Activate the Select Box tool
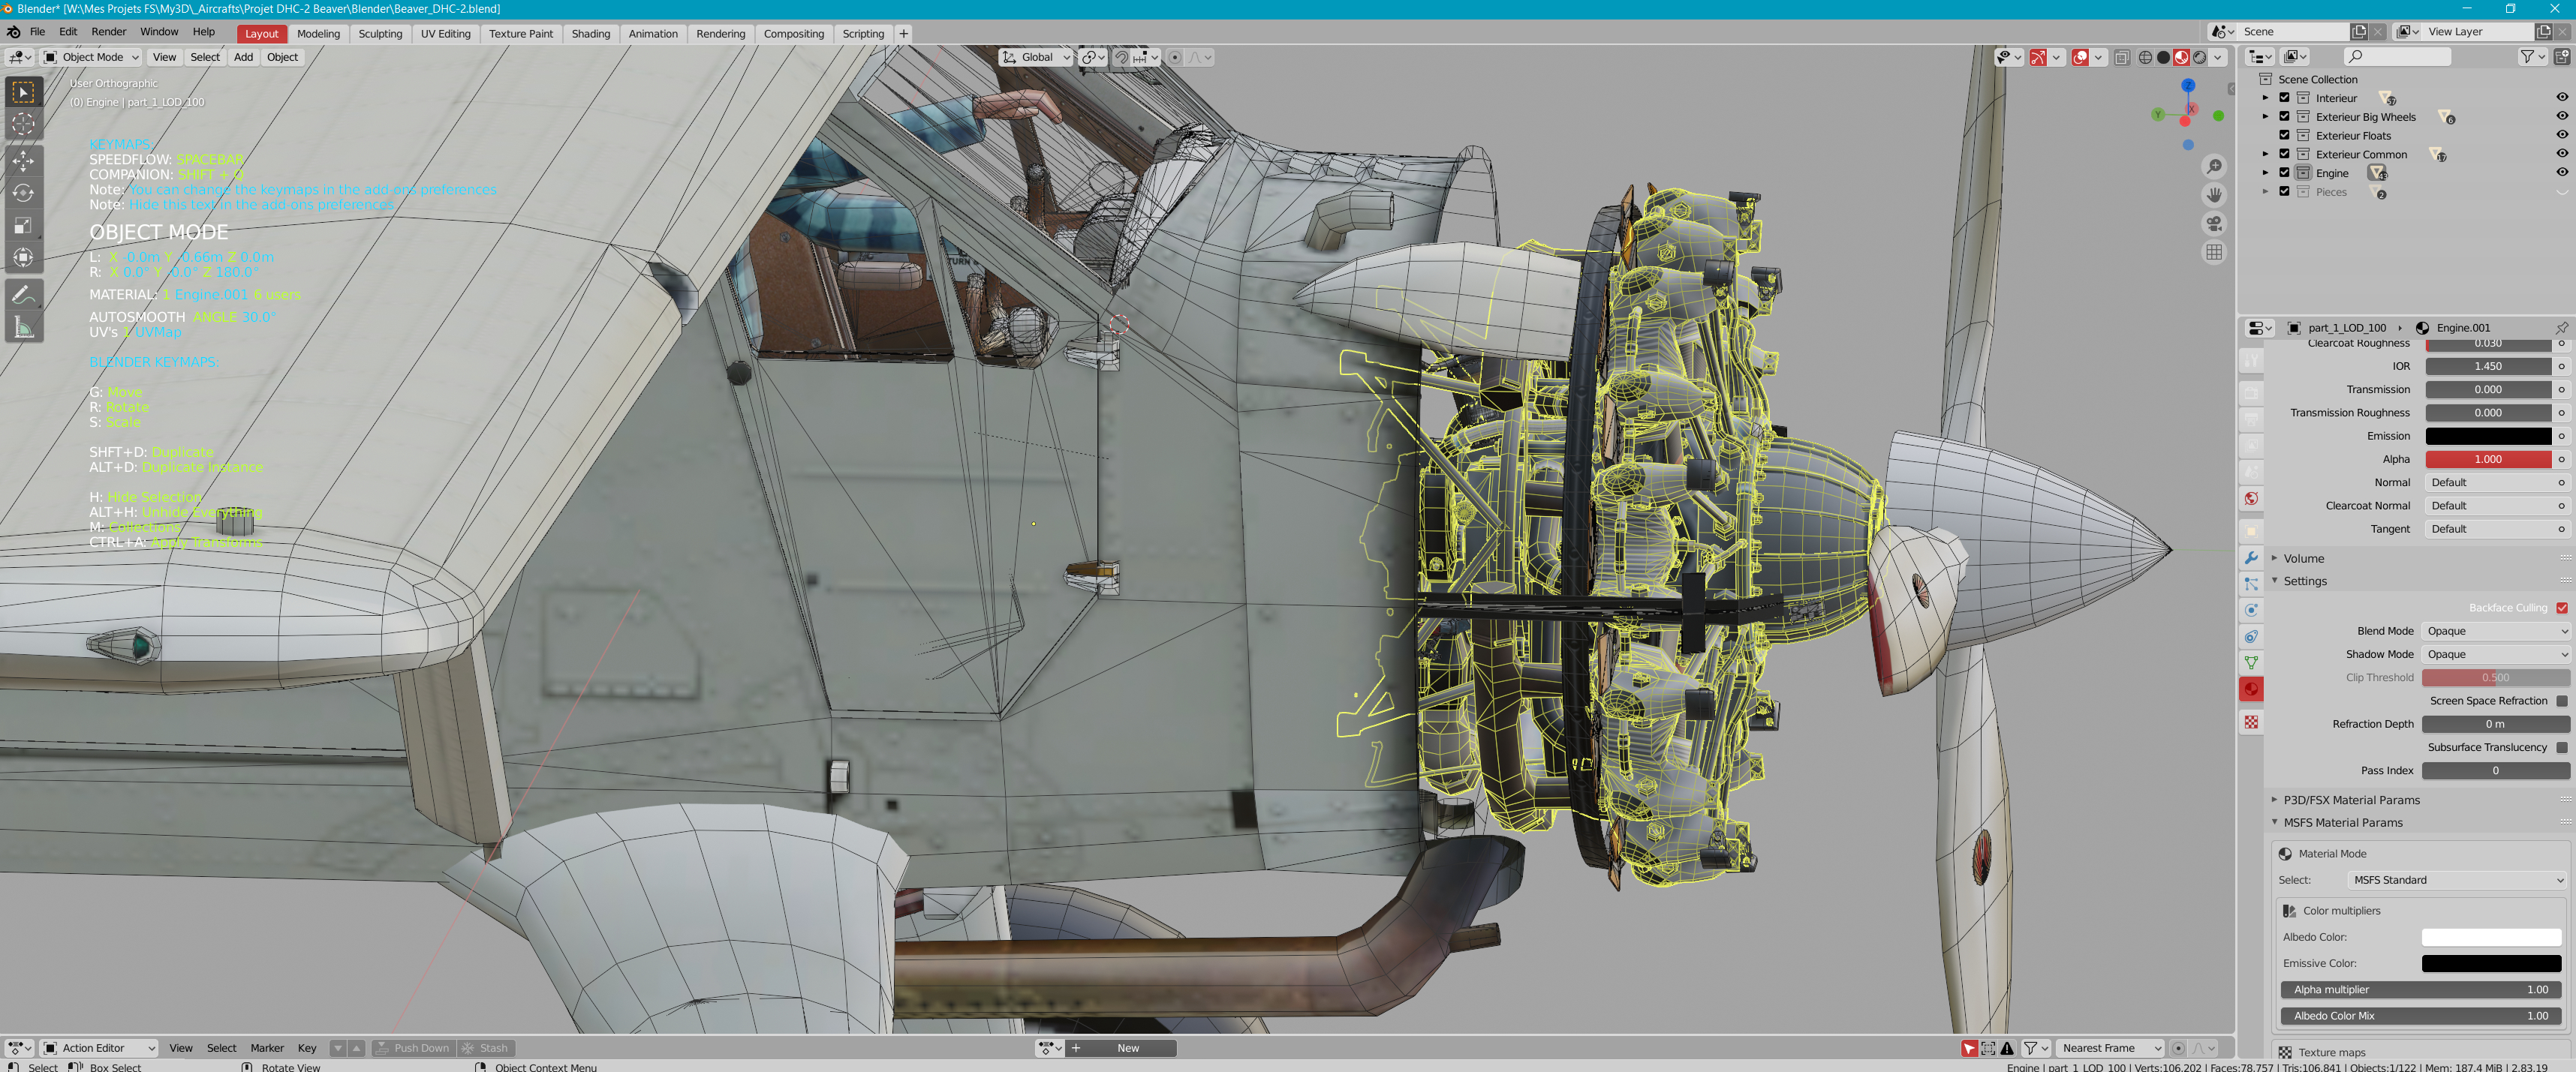Image resolution: width=2576 pixels, height=1072 pixels. pyautogui.click(x=23, y=92)
